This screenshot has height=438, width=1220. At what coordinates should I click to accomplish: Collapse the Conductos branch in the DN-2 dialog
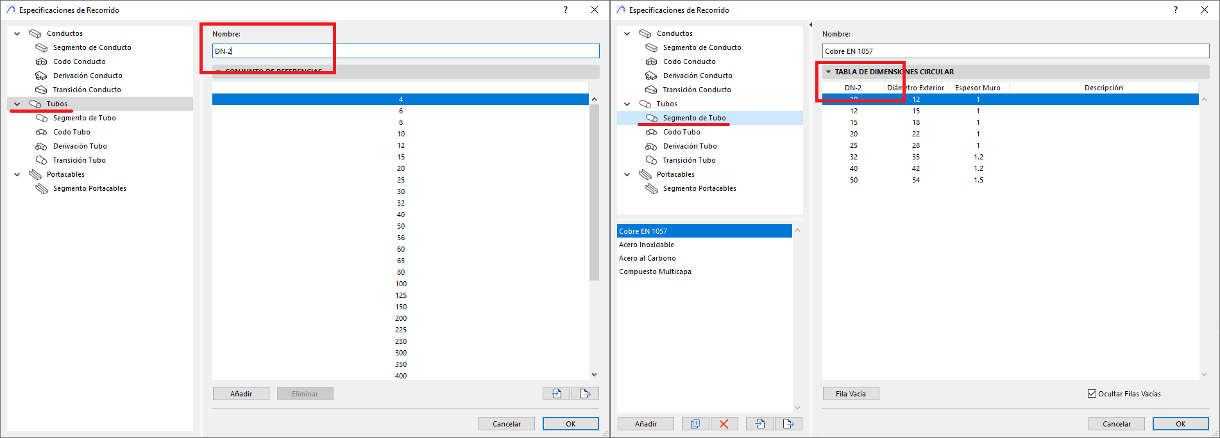point(17,33)
